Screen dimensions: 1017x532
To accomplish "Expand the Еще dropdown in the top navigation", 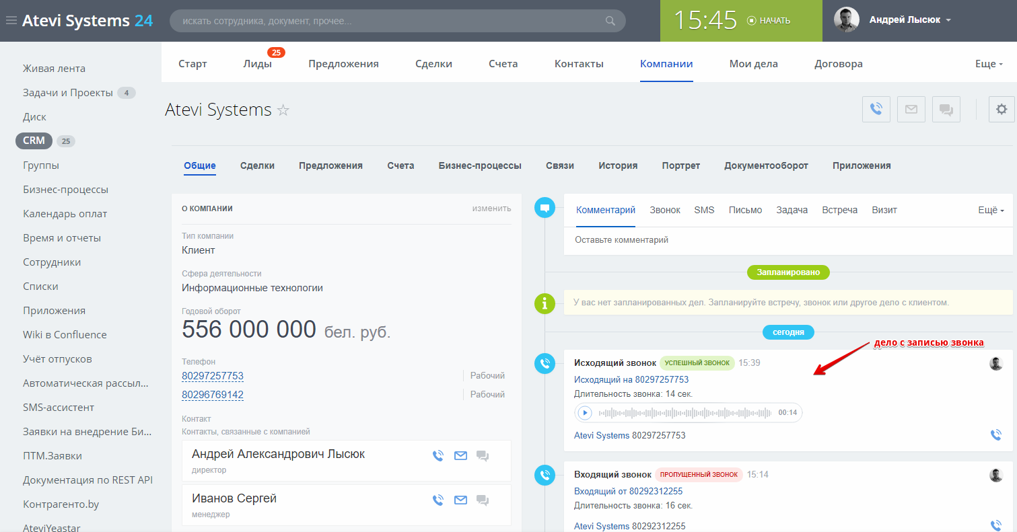I will click(988, 64).
